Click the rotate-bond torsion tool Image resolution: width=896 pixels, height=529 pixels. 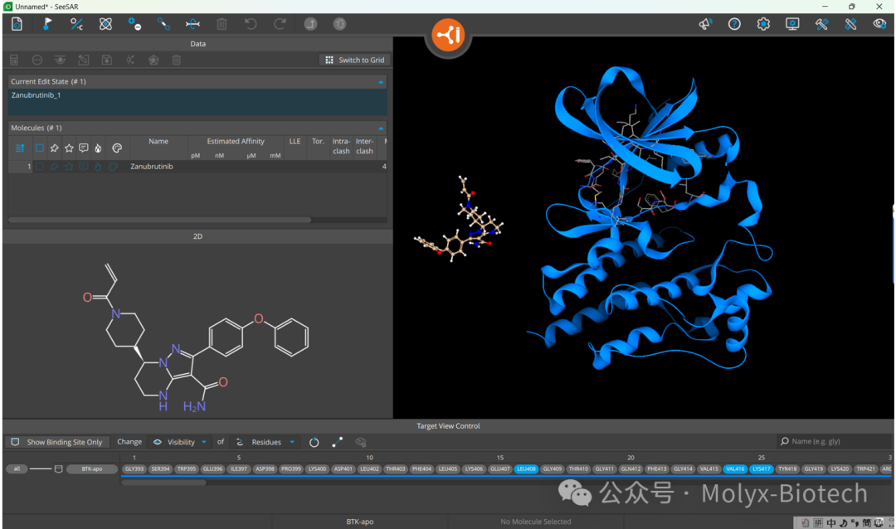click(192, 24)
